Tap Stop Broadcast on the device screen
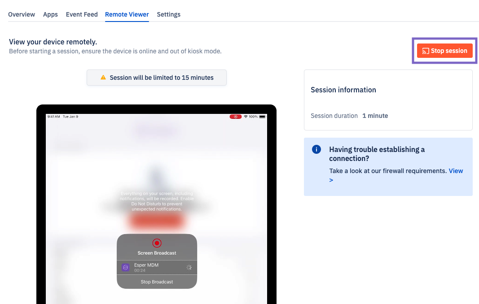 pyautogui.click(x=157, y=282)
